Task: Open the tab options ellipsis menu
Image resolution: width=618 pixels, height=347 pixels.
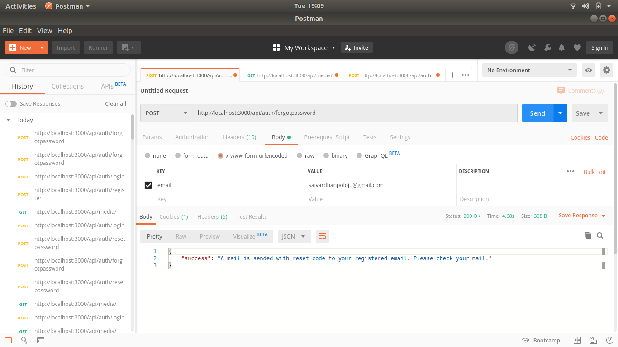Action: [x=466, y=75]
